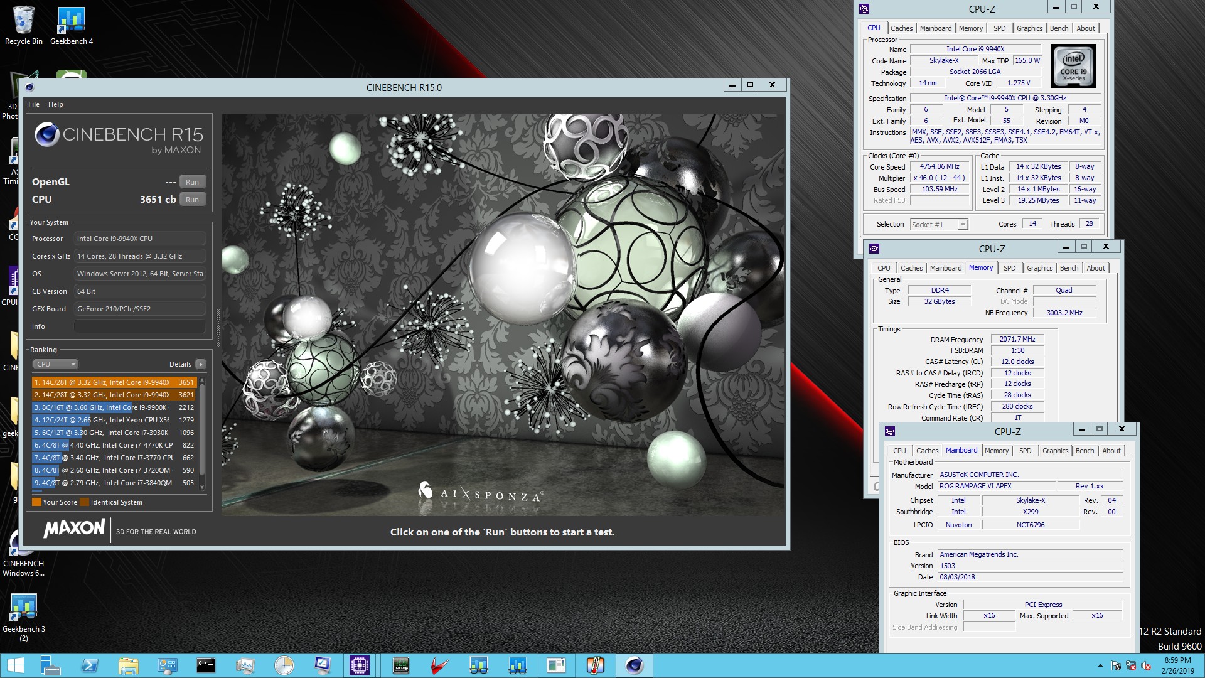Click the Intel Core i9 logo in CPU-Z
This screenshot has width=1205, height=678.
pos(1073,66)
